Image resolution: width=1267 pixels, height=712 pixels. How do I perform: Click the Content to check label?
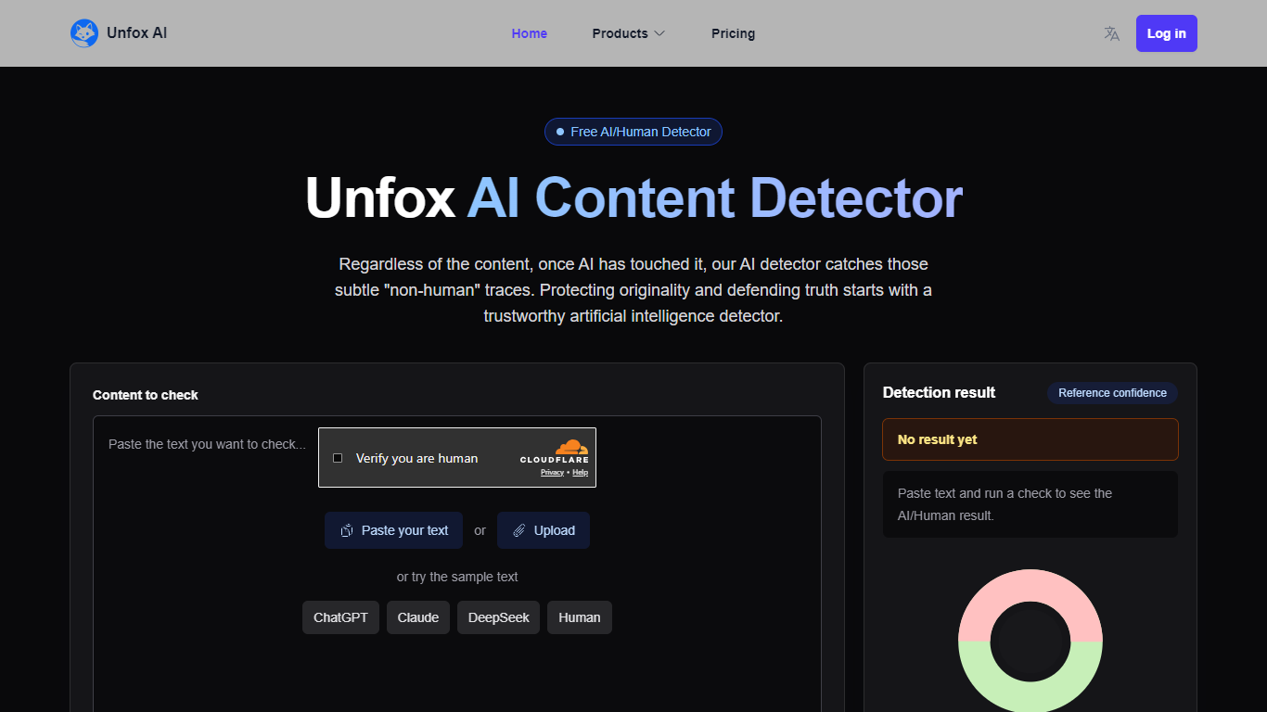pyautogui.click(x=146, y=395)
